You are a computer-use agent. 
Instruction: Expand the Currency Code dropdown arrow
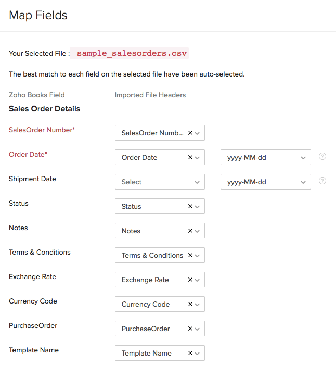(x=198, y=305)
